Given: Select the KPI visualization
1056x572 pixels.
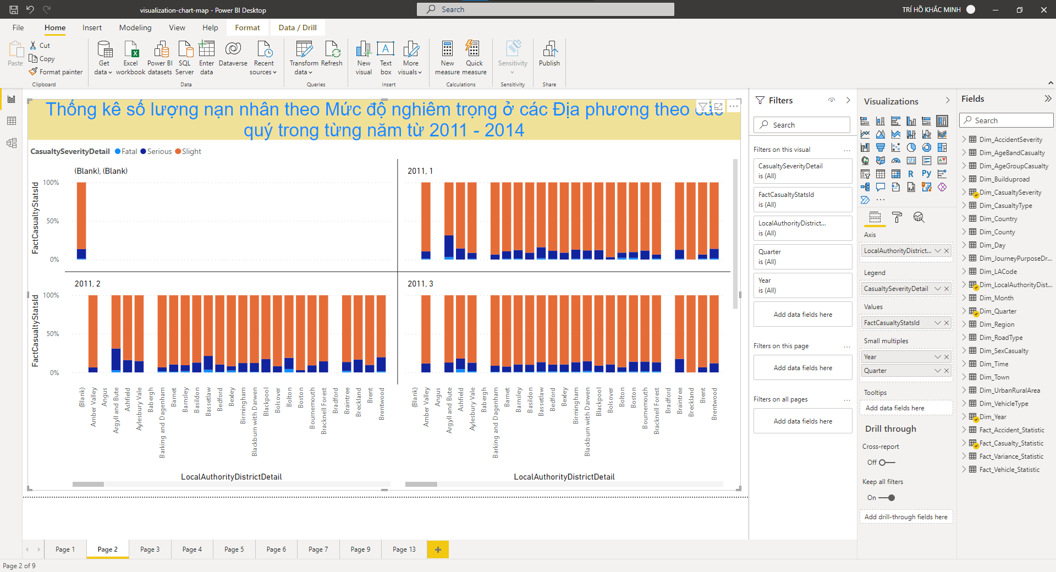Looking at the screenshot, I should 942,161.
